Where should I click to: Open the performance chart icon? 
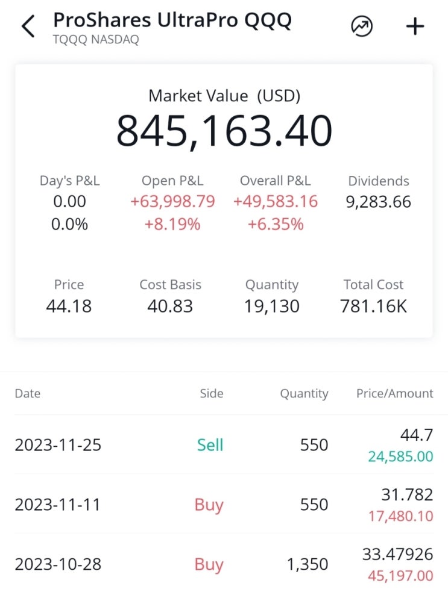(x=362, y=26)
